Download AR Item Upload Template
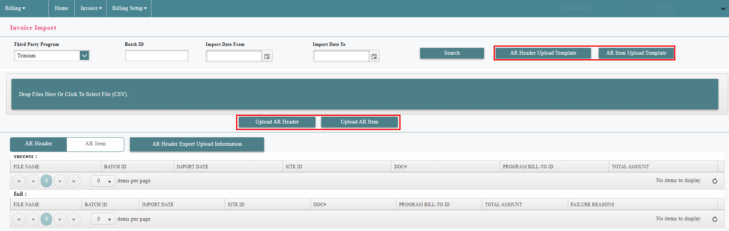Image resolution: width=729 pixels, height=231 pixels. click(x=636, y=53)
